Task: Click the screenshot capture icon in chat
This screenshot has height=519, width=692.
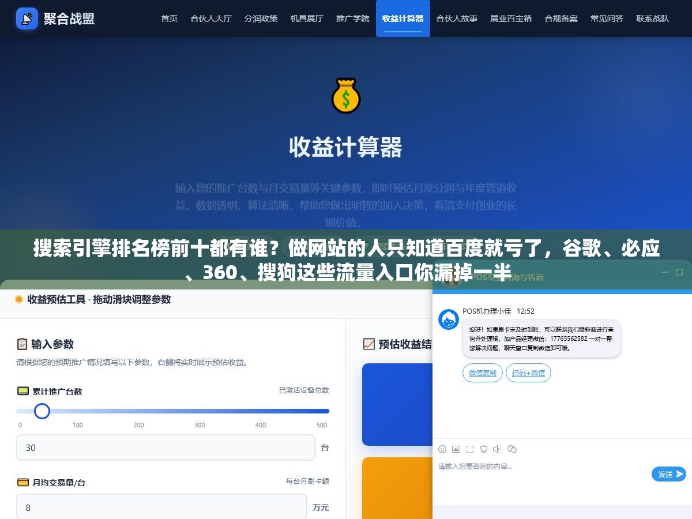Action: click(x=470, y=449)
